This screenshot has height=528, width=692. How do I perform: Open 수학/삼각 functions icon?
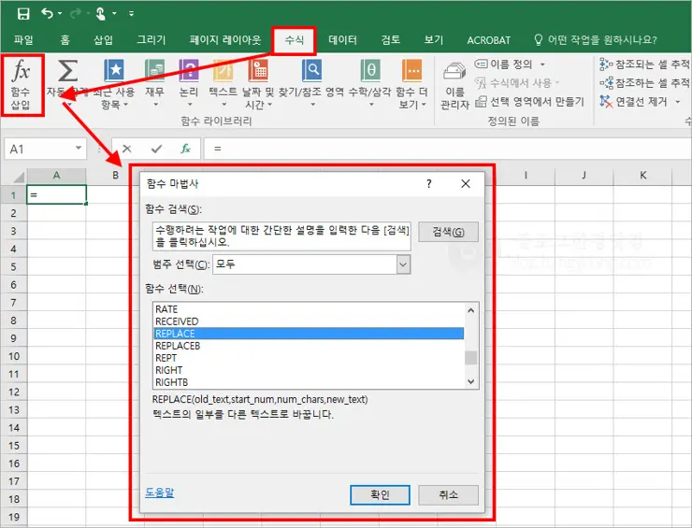point(370,71)
